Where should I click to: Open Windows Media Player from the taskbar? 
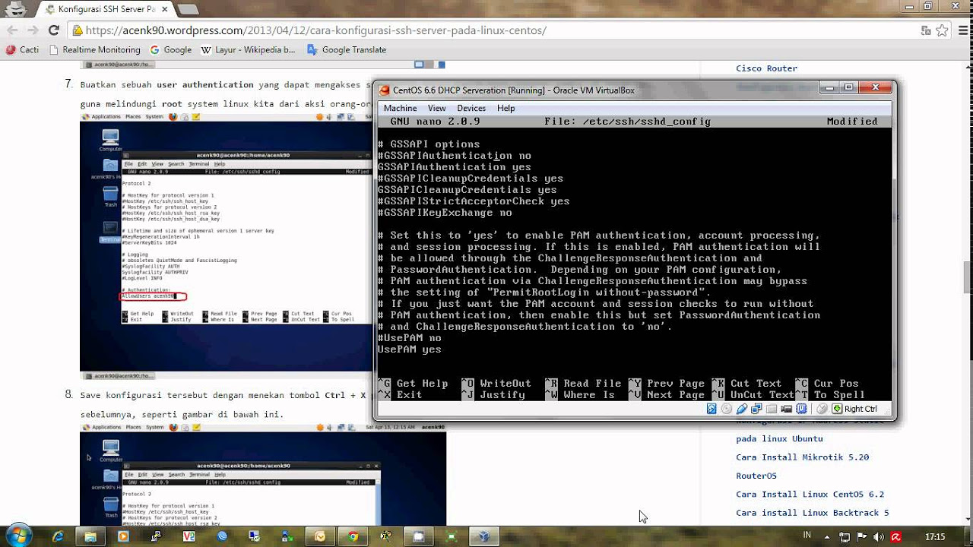point(123,536)
